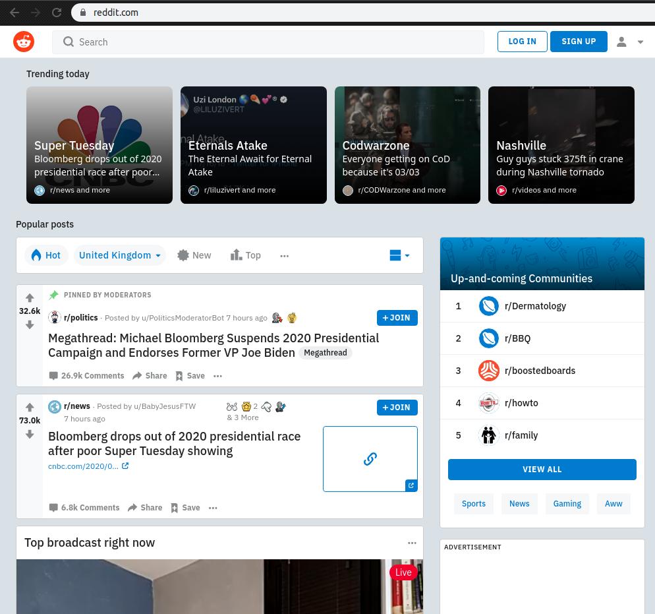Click the browser back arrow
This screenshot has width=655, height=614.
tap(14, 13)
